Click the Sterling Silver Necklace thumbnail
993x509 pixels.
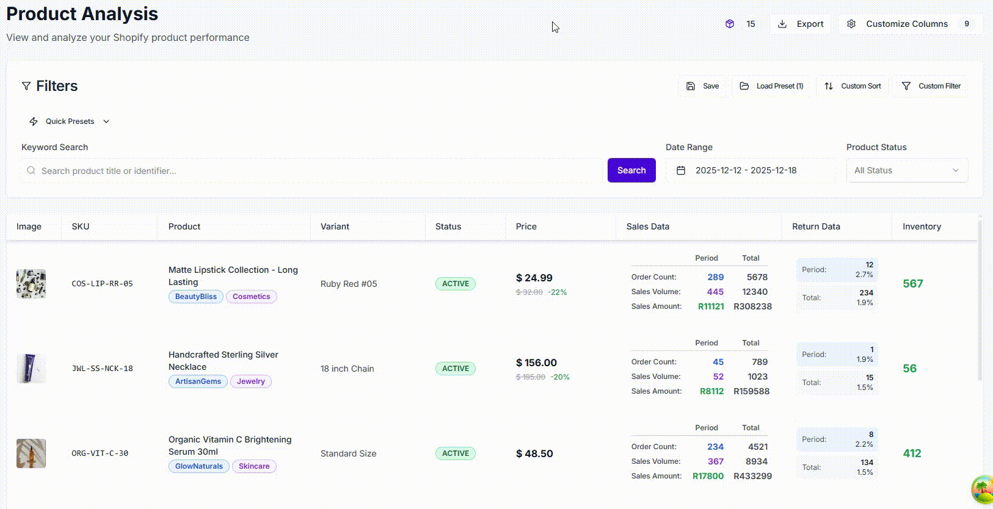(x=31, y=369)
